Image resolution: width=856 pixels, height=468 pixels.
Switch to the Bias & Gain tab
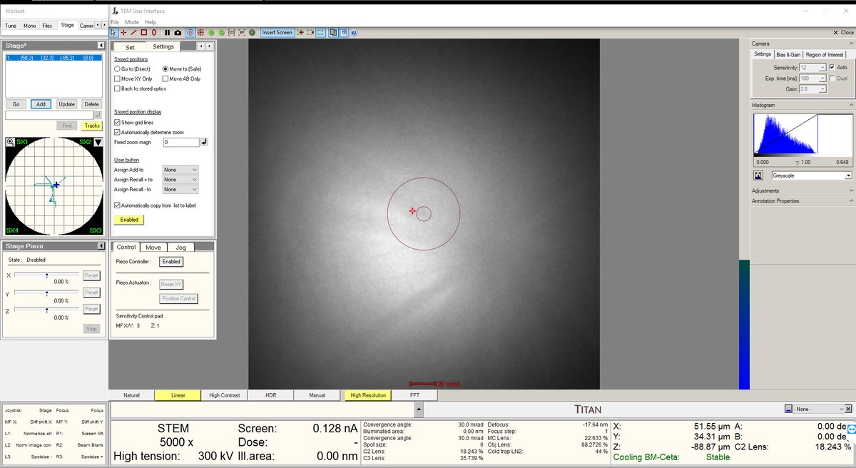[x=788, y=54]
